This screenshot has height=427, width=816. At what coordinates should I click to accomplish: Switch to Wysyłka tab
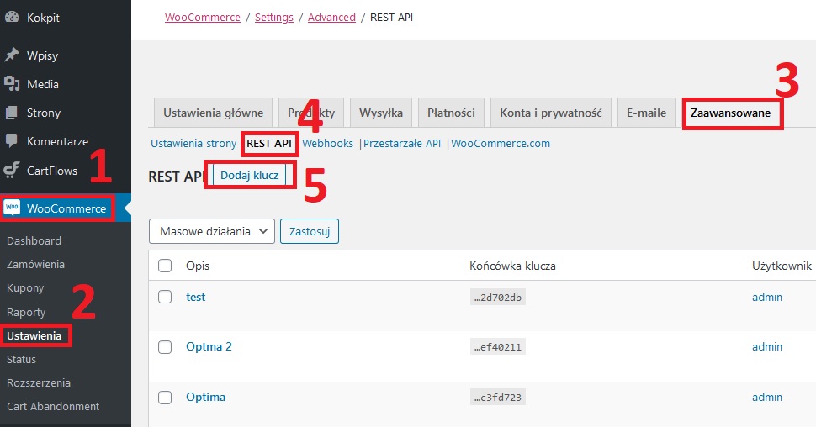coord(381,113)
